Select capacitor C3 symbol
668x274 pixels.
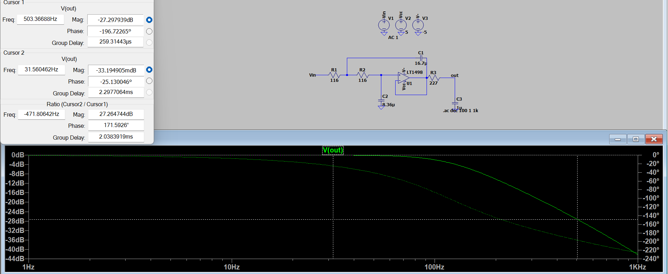455,104
